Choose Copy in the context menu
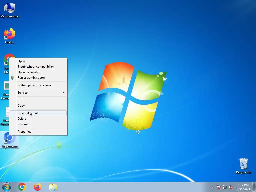The image size is (256, 192). tap(38, 106)
